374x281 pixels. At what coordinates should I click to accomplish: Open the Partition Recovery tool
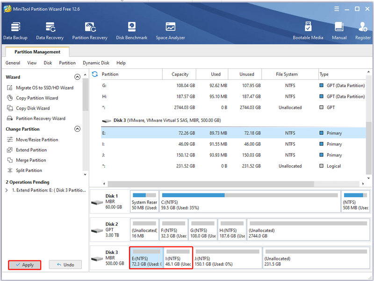[90, 31]
